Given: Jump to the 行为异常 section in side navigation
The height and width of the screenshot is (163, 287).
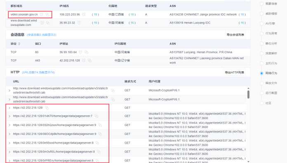Looking at the screenshot, I should tap(271, 33).
